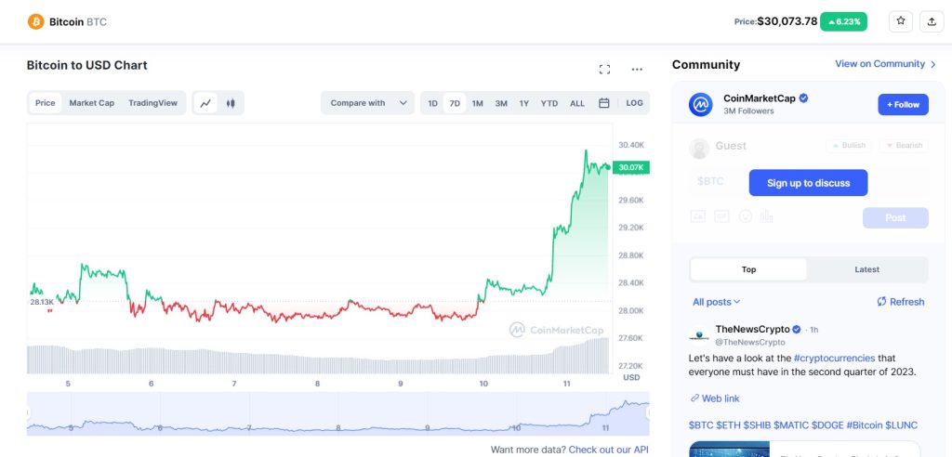Image resolution: width=952 pixels, height=457 pixels.
Task: Mark sentiment as Bullish
Action: [x=848, y=145]
